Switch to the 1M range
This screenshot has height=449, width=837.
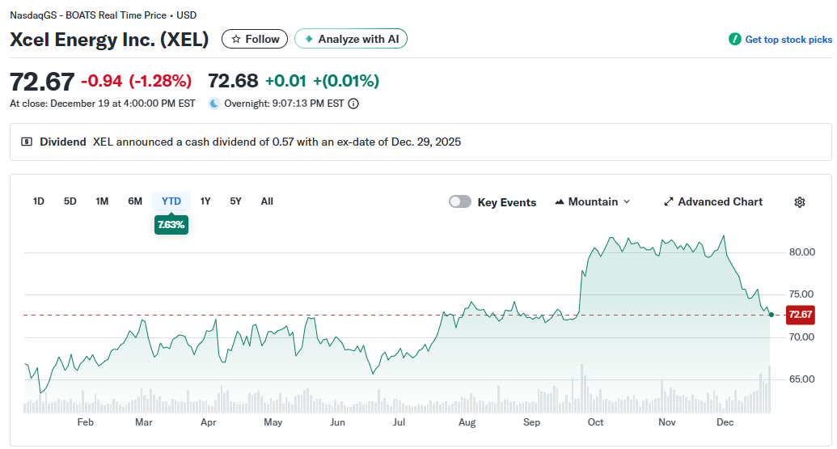pos(102,201)
